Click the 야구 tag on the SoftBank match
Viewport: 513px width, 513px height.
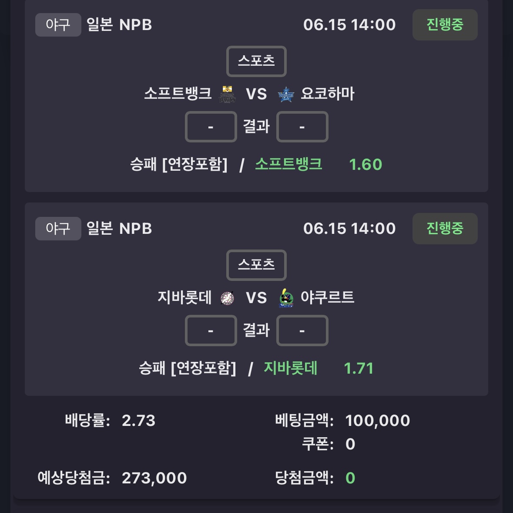tap(58, 25)
